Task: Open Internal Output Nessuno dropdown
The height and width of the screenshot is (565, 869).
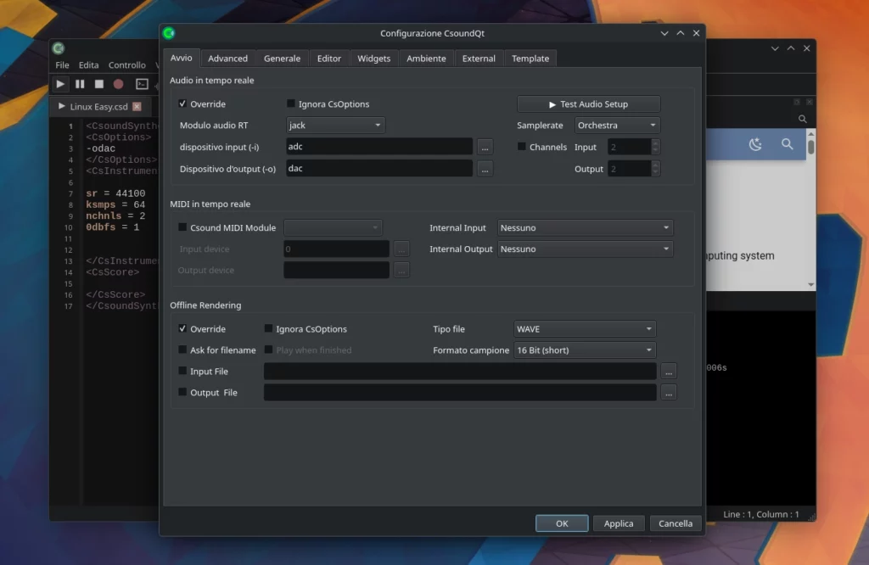Action: 586,249
